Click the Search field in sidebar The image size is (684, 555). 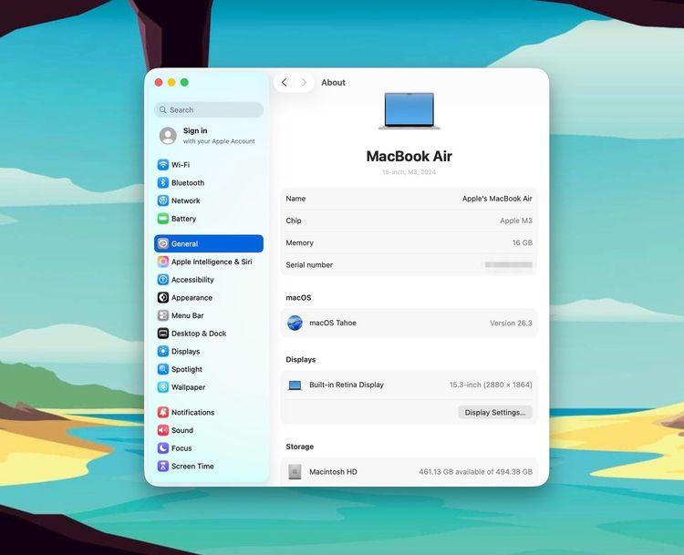(209, 110)
